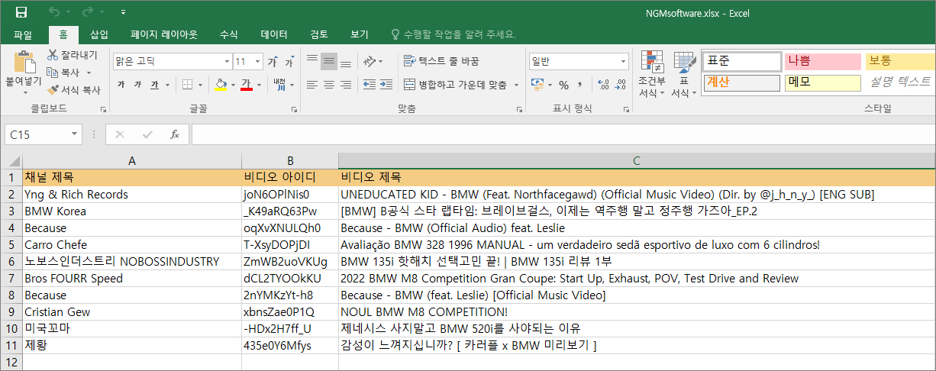The image size is (936, 371).
Task: Open Merge and Center dropdown arrow
Action: (x=517, y=85)
